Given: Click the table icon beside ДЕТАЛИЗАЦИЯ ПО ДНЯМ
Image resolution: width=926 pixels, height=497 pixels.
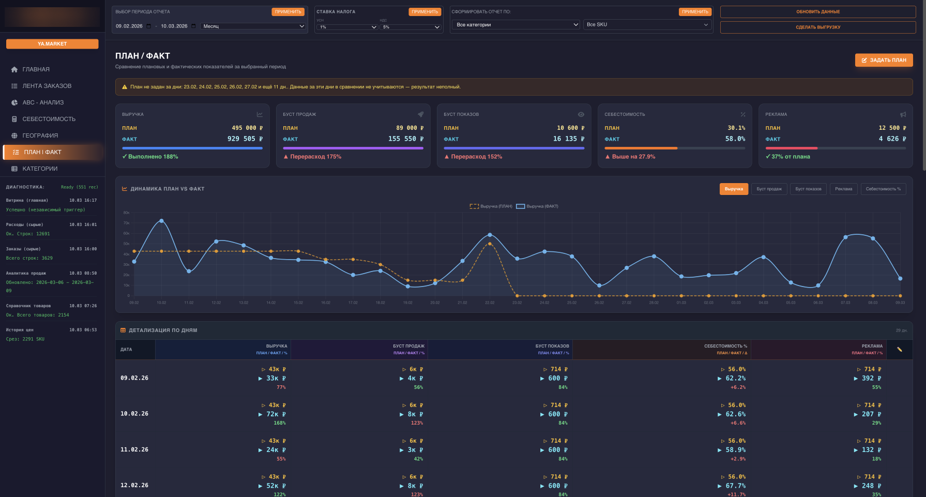Looking at the screenshot, I should point(123,330).
